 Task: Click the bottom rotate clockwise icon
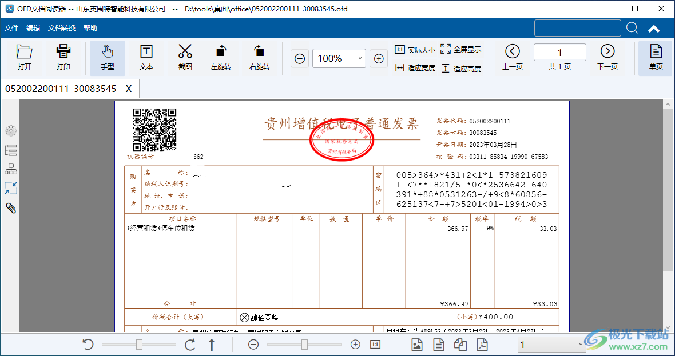(190, 345)
